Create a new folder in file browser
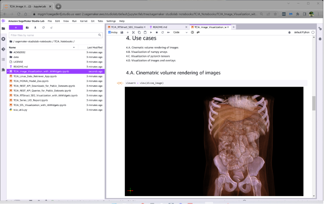324x204 pixels. click(x=27, y=28)
